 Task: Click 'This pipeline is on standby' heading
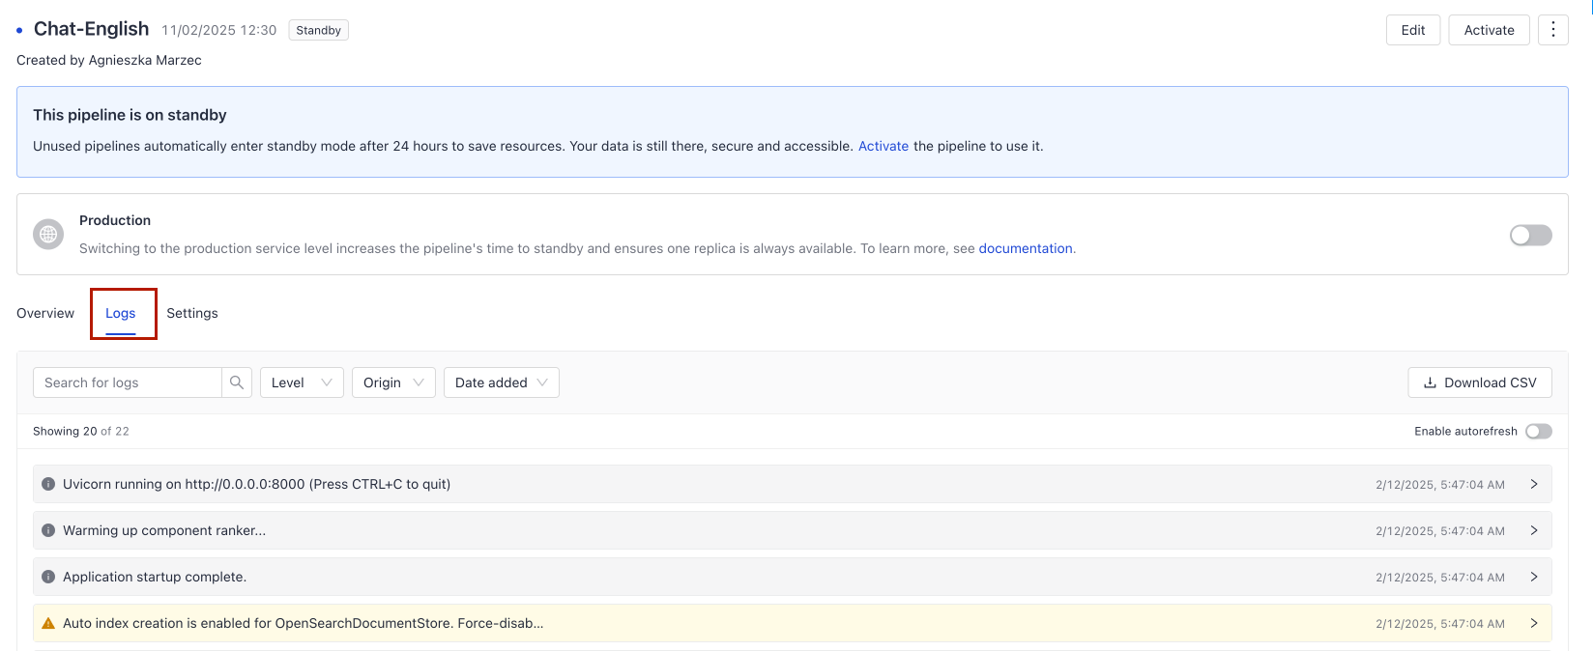130,115
